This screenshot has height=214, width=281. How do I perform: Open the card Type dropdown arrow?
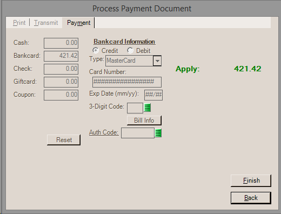[157, 61]
